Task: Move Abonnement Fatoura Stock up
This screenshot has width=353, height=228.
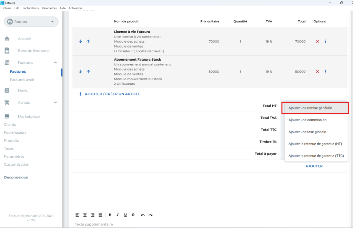Action: point(88,72)
